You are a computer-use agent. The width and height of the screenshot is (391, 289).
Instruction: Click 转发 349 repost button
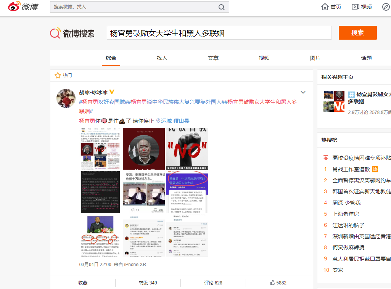pos(148,283)
